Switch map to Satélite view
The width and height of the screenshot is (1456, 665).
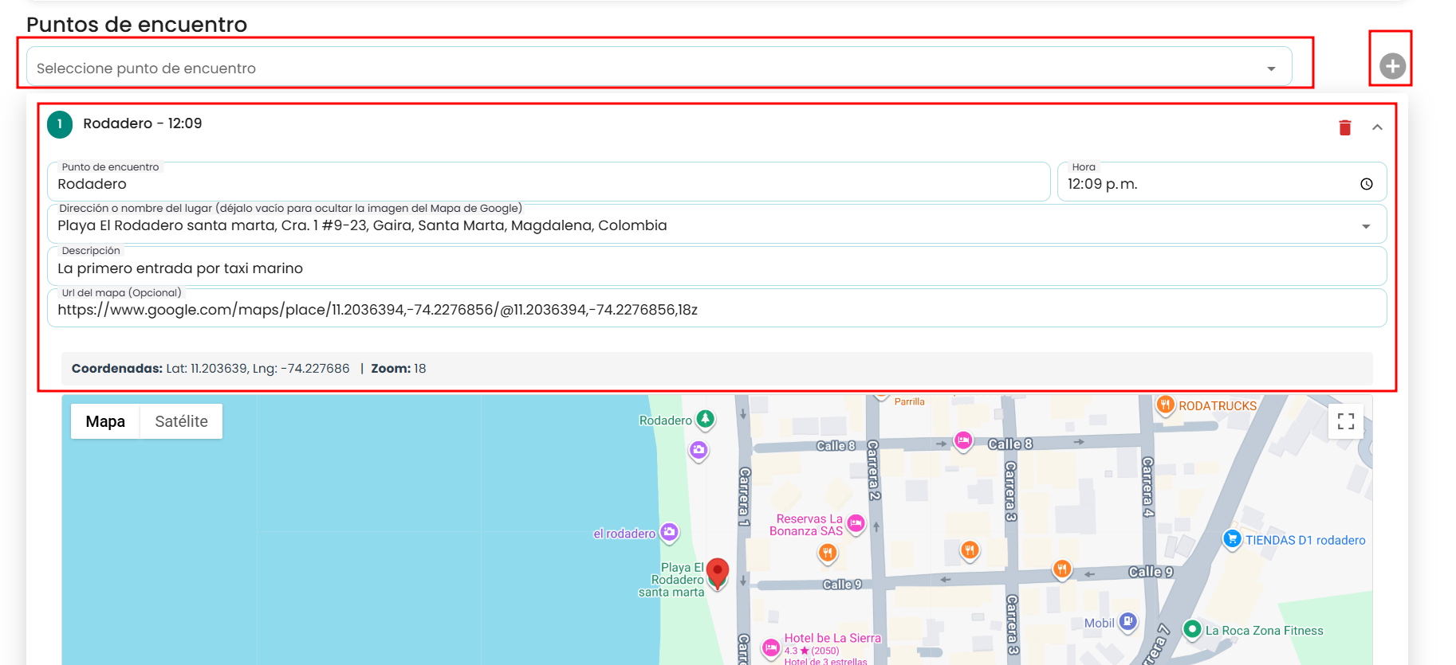point(181,421)
